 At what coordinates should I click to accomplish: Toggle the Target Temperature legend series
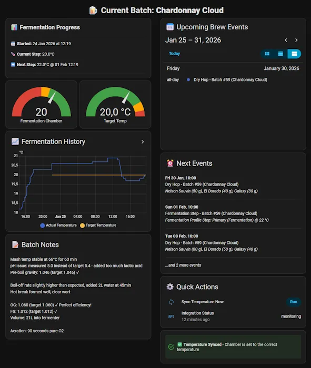click(98, 226)
